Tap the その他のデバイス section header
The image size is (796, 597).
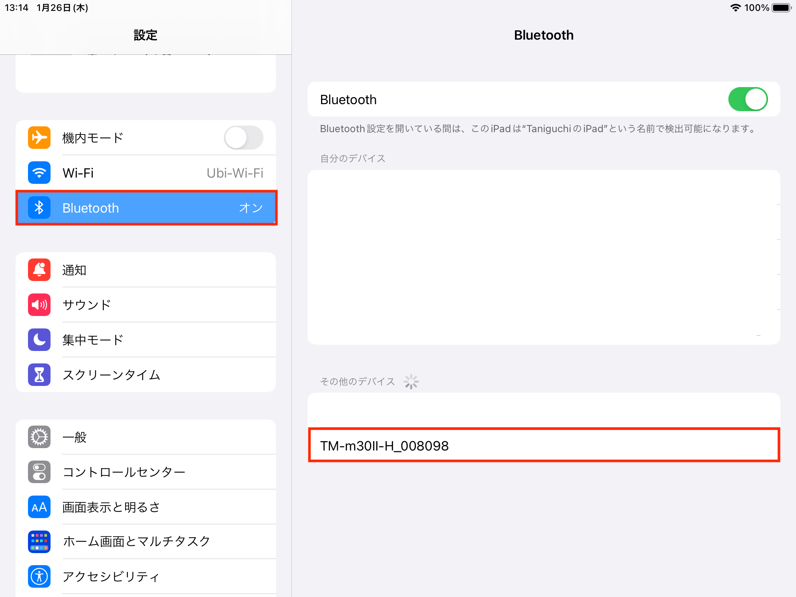(x=357, y=381)
